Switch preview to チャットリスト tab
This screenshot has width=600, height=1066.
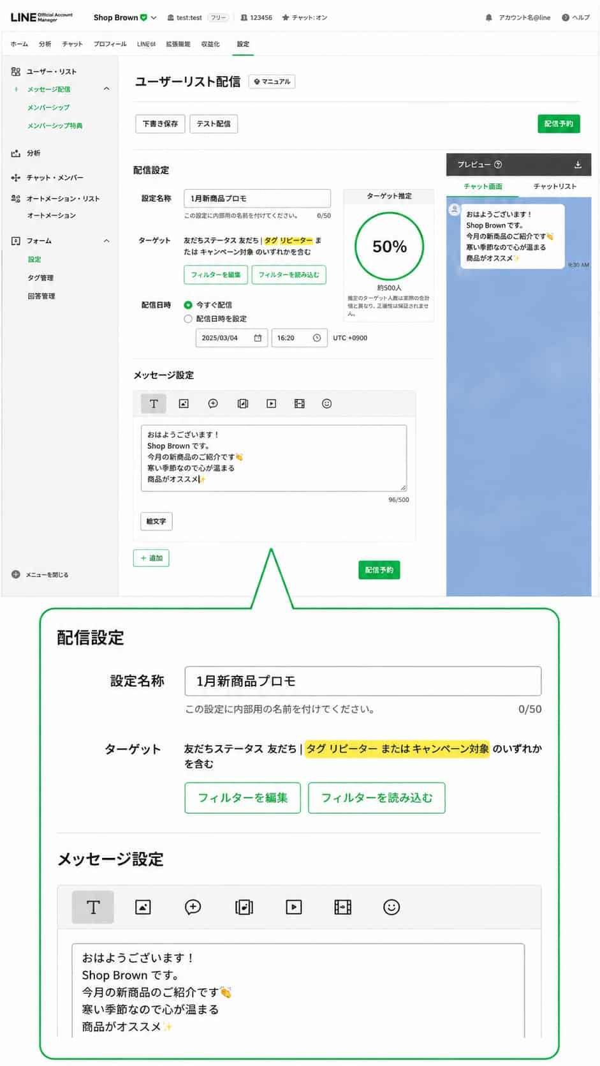[x=555, y=186]
